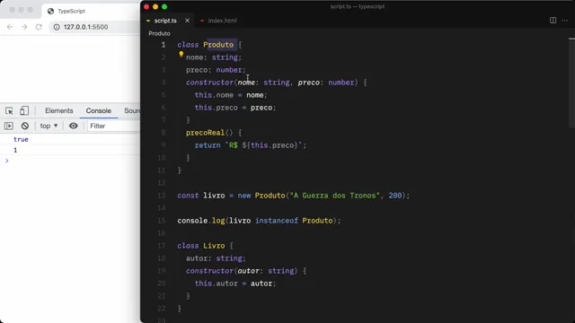Open the element inspector picker in DevTools
575x323 pixels.
point(9,110)
